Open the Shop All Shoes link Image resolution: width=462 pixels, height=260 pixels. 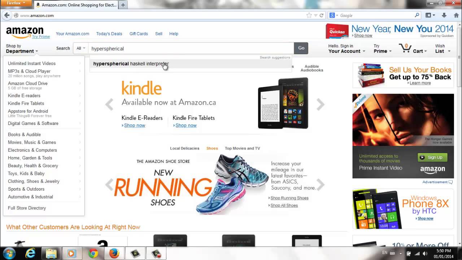[x=284, y=205]
